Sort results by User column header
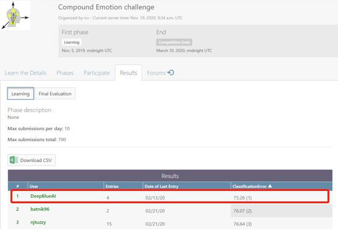This screenshot has width=338, height=231. coord(34,186)
